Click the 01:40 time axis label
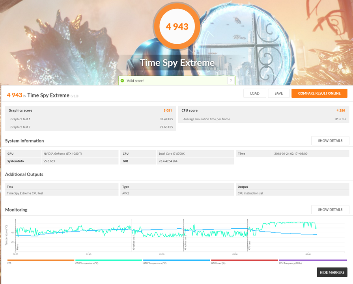 click(89, 254)
